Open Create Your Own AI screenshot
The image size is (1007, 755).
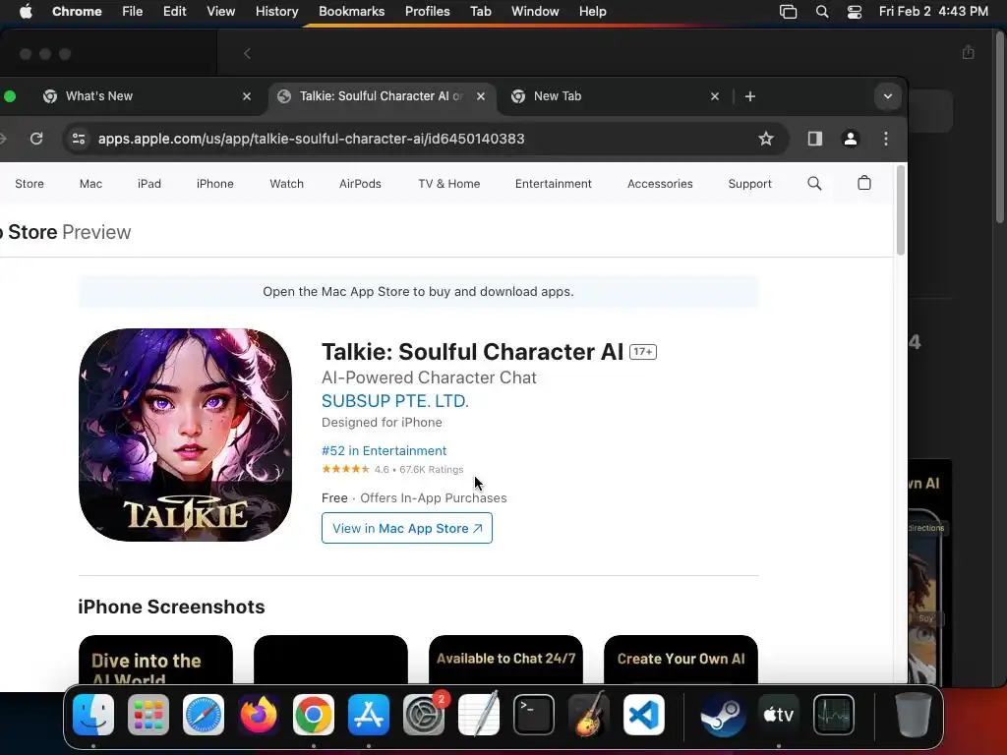(x=681, y=660)
